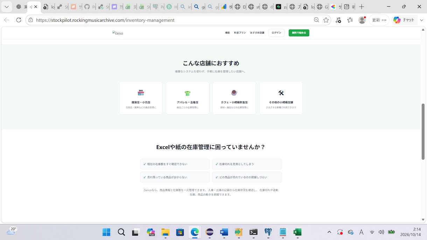427x240 pixels.
Task: Click the ログイン button
Action: [276, 33]
